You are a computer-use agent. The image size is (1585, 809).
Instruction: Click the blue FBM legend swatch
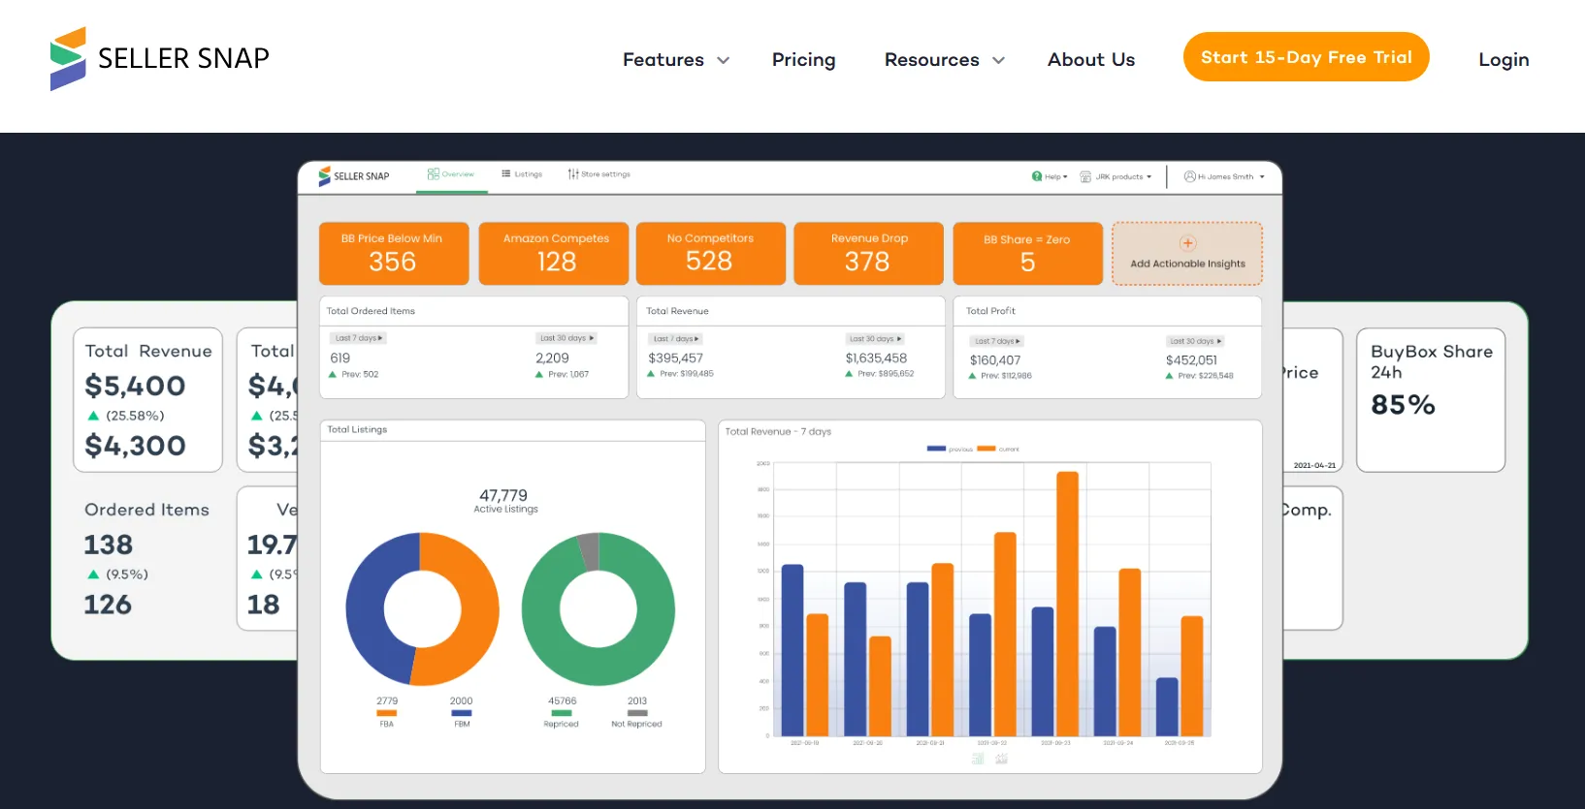462,713
